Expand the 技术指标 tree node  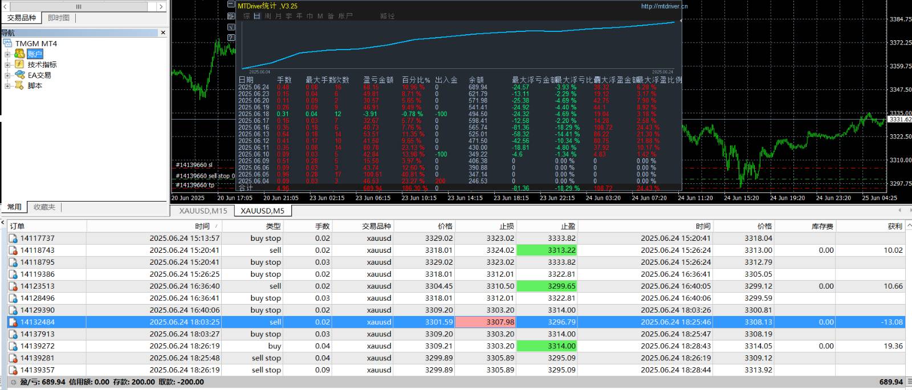tap(7, 65)
